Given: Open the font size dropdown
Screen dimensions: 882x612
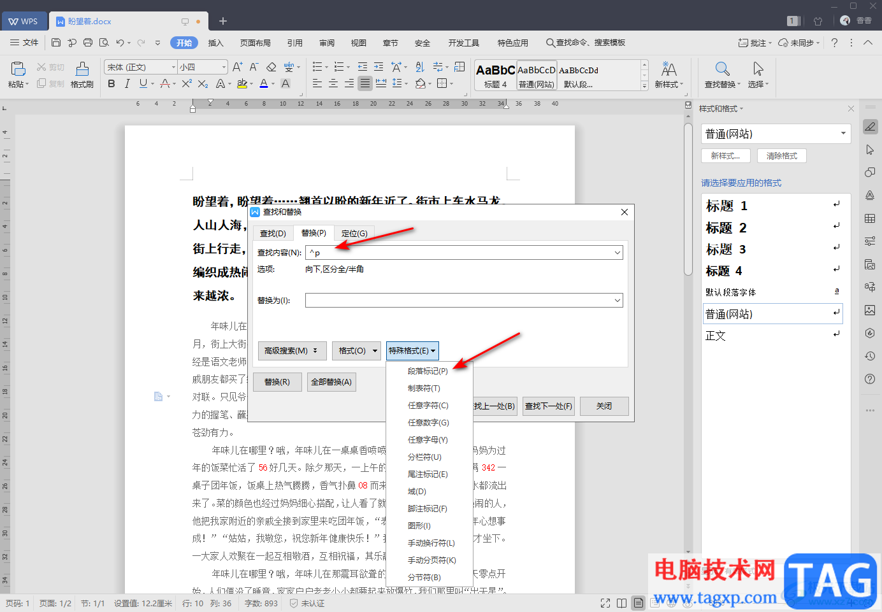Looking at the screenshot, I should [x=224, y=67].
